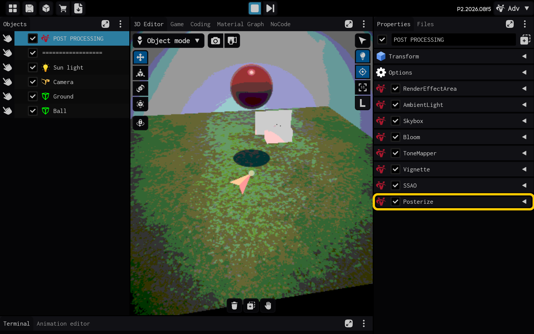Expand the Posterize section arrow

524,202
